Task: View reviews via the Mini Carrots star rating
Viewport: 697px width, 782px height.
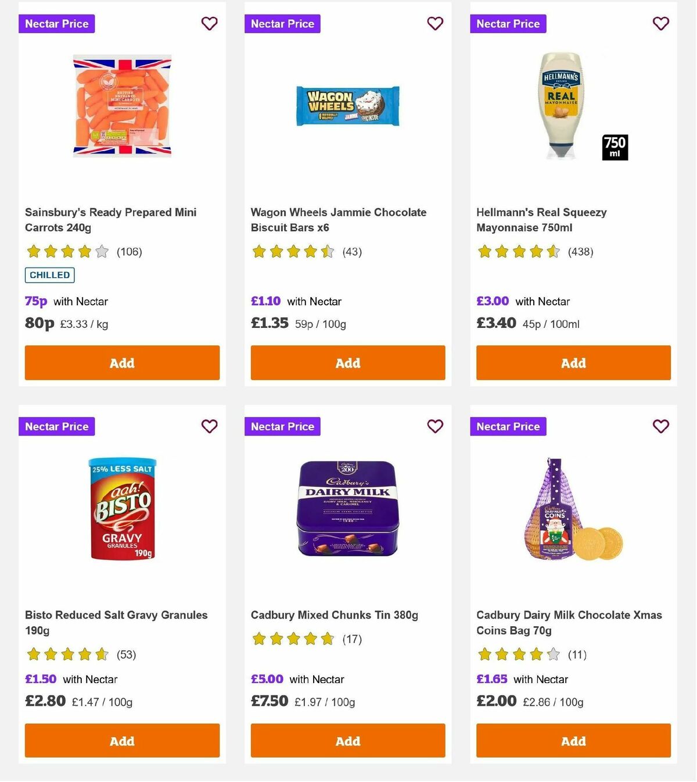Action: pos(66,252)
